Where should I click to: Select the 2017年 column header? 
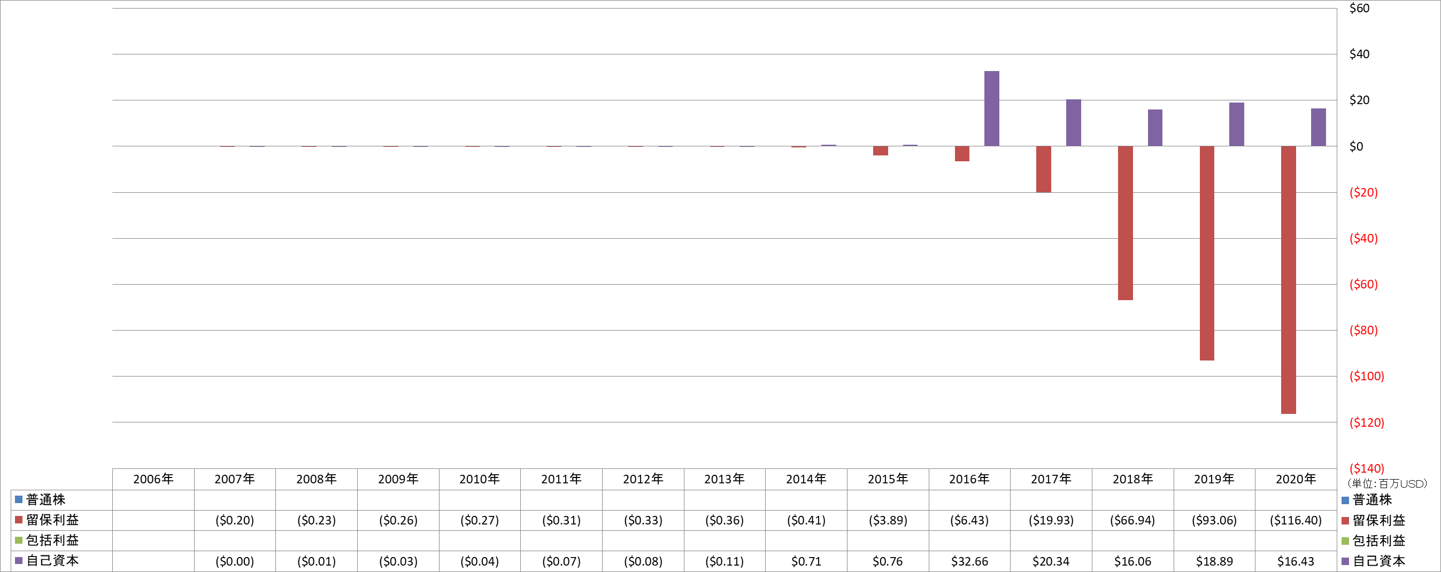coord(1052,479)
